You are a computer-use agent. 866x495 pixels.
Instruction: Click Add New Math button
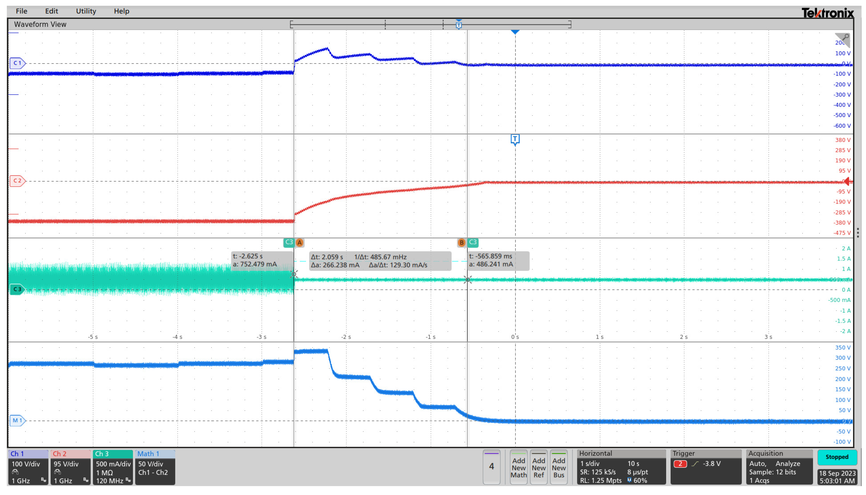point(518,467)
